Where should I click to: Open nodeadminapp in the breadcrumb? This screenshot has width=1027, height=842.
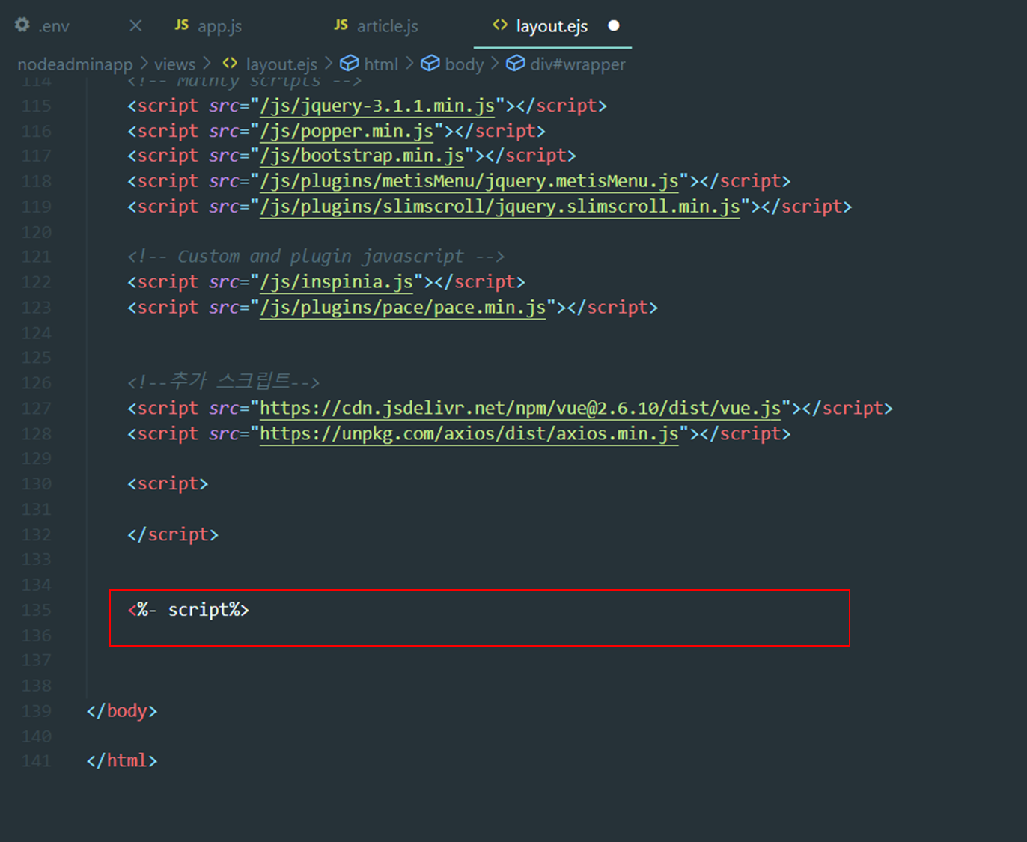click(75, 64)
